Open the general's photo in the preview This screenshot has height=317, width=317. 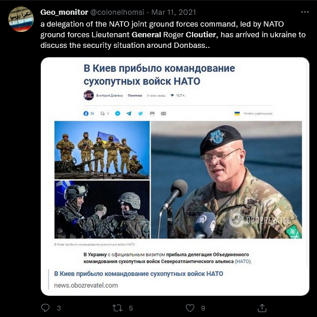coord(226,180)
